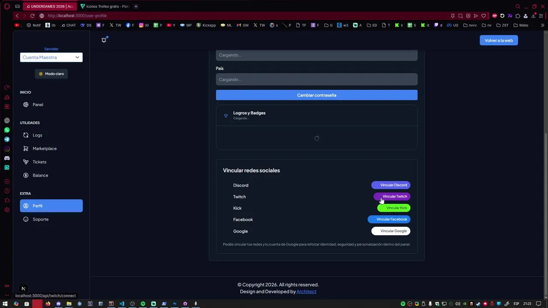Image resolution: width=548 pixels, height=308 pixels.
Task: Open the new tab plus button
Action: (x=136, y=6)
